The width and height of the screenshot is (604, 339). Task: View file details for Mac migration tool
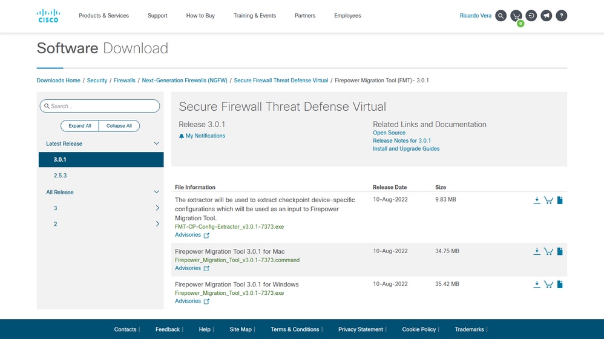[560, 252]
